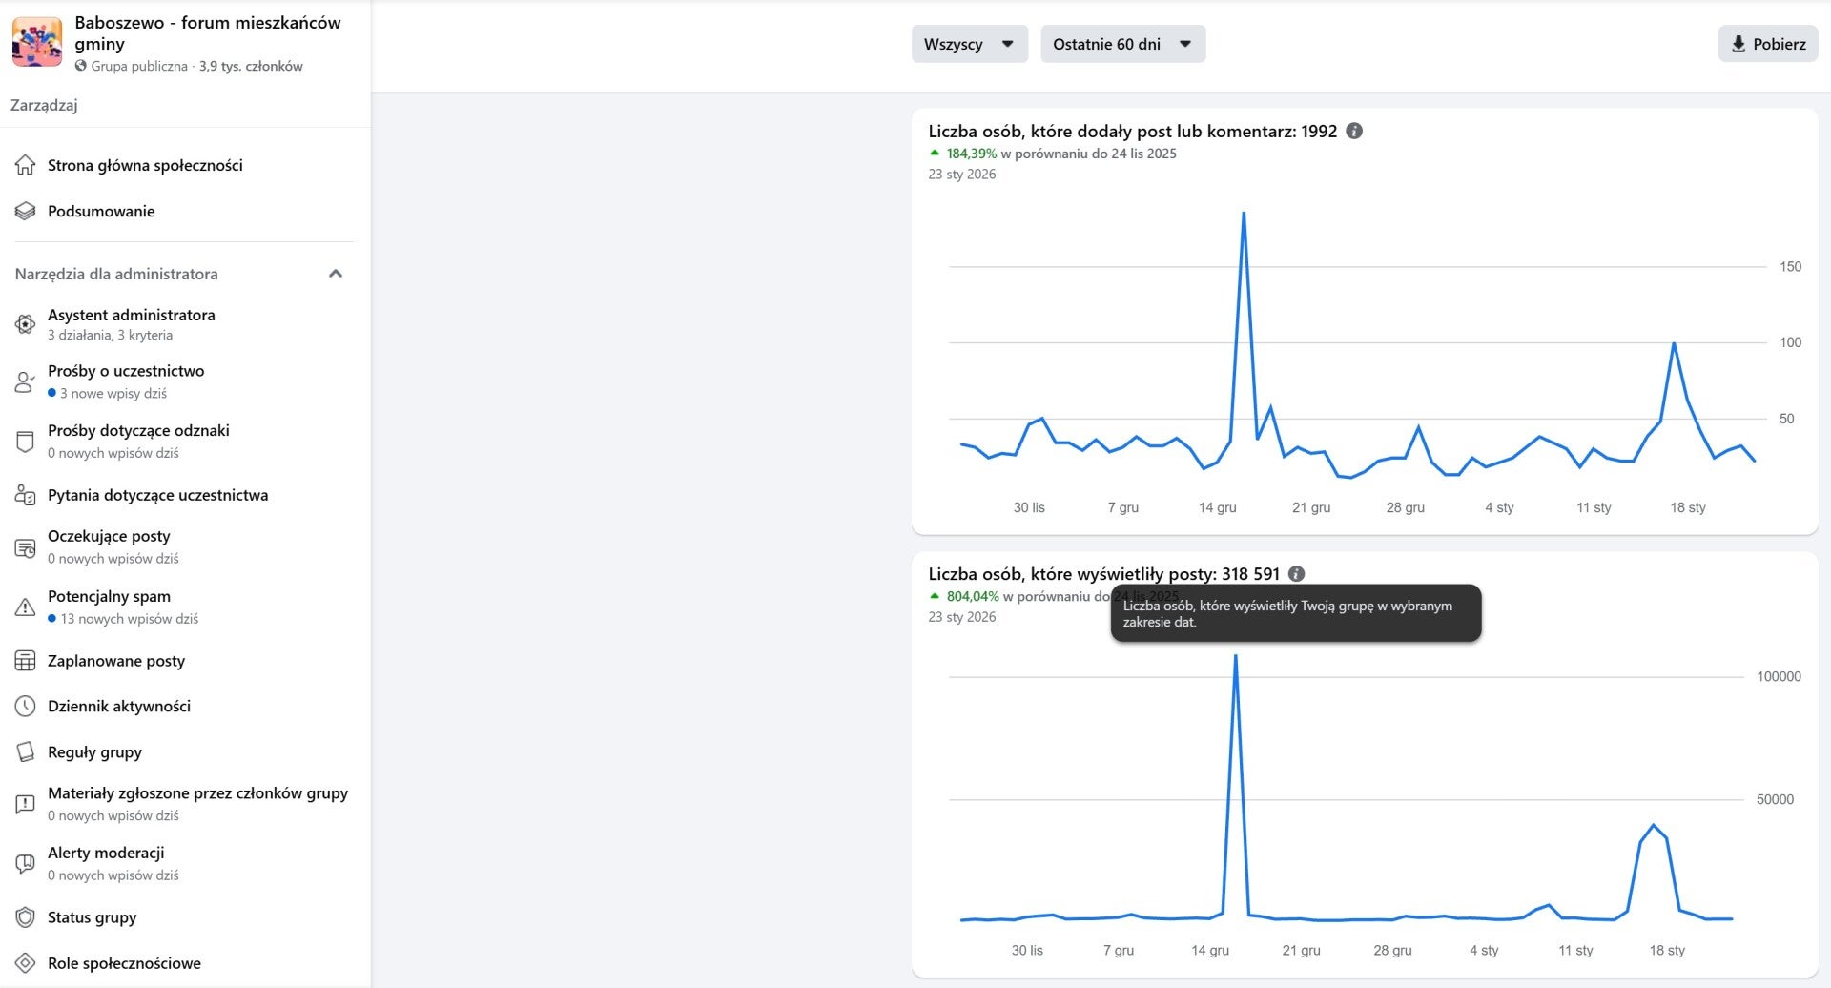Open Prośby o uczestnictwo menu item
Screen dimensions: 1831x988
coord(126,371)
